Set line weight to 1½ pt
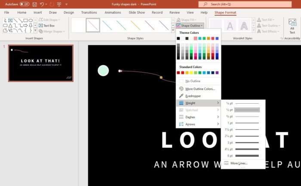 [243, 129]
